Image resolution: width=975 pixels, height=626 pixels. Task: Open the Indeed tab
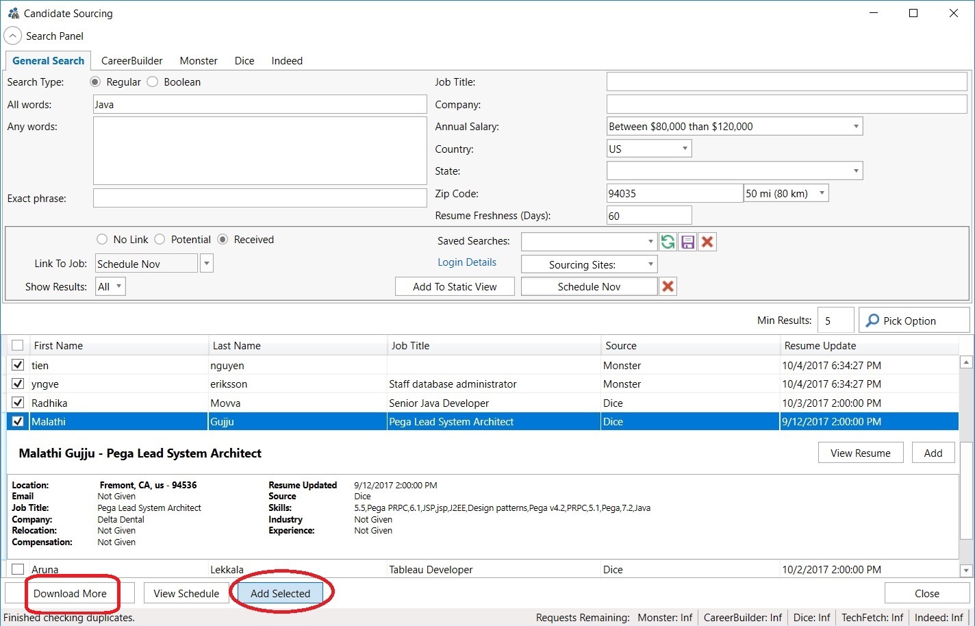point(287,60)
